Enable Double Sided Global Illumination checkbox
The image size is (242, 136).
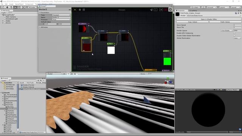234,36
